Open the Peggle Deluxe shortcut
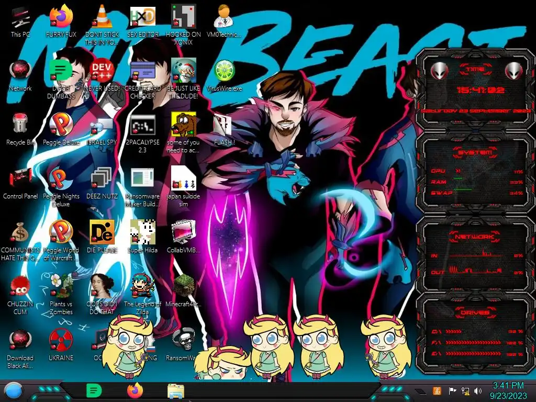This screenshot has width=536, height=402. click(x=61, y=124)
